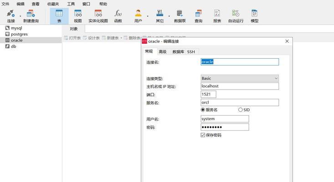Select the 查询 query toolbar icon
Image resolution: width=334 pixels, height=182 pixels.
click(x=198, y=16)
